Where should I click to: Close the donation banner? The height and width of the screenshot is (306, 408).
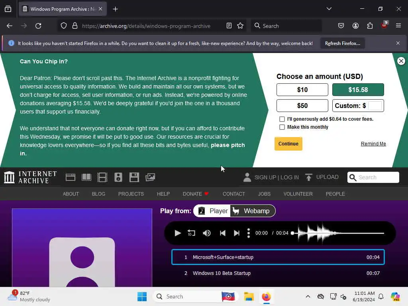pos(401,61)
